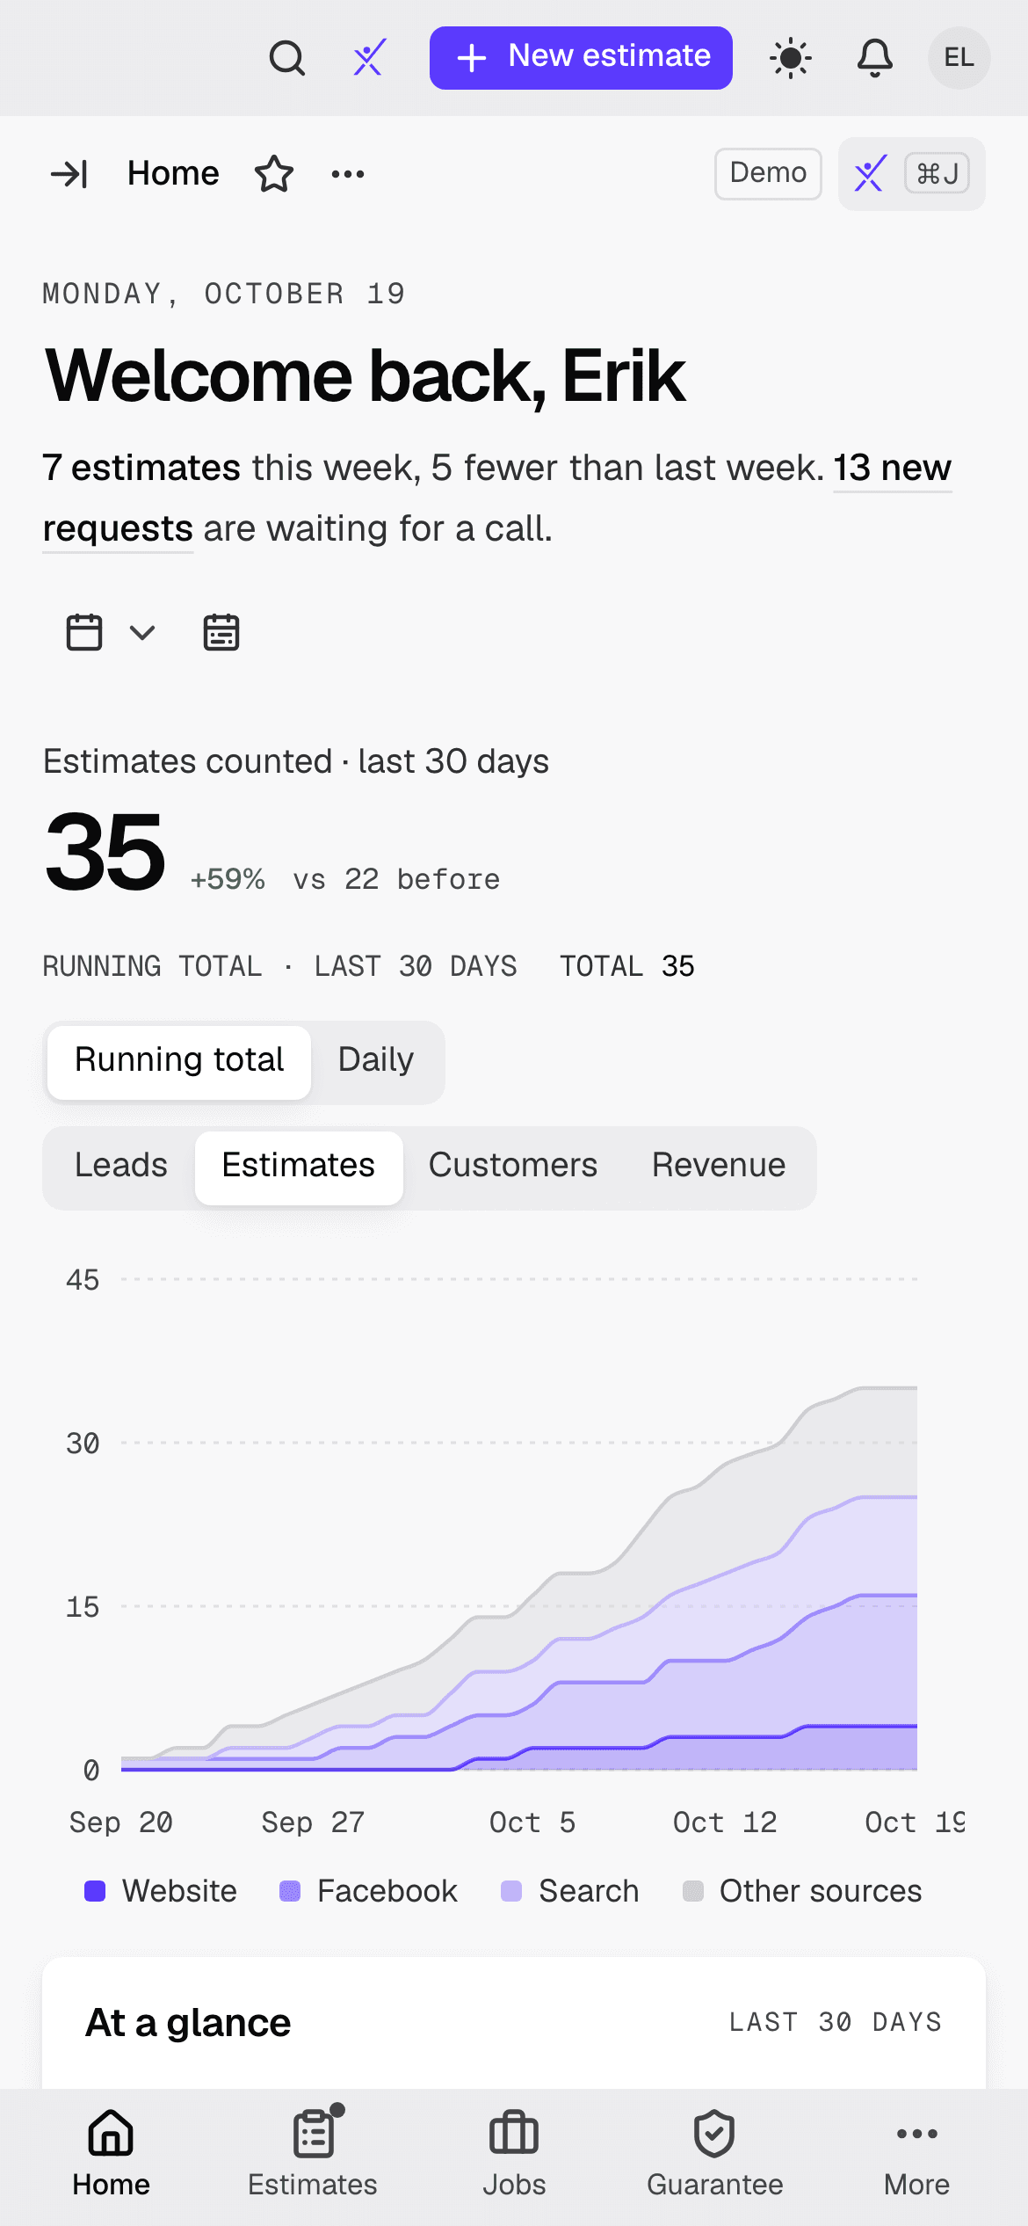The height and width of the screenshot is (2226, 1028).
Task: Select the Leads chart tab
Action: pos(121,1166)
